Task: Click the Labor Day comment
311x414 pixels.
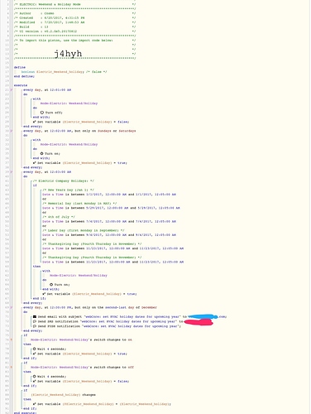Action: pyautogui.click(x=84, y=230)
